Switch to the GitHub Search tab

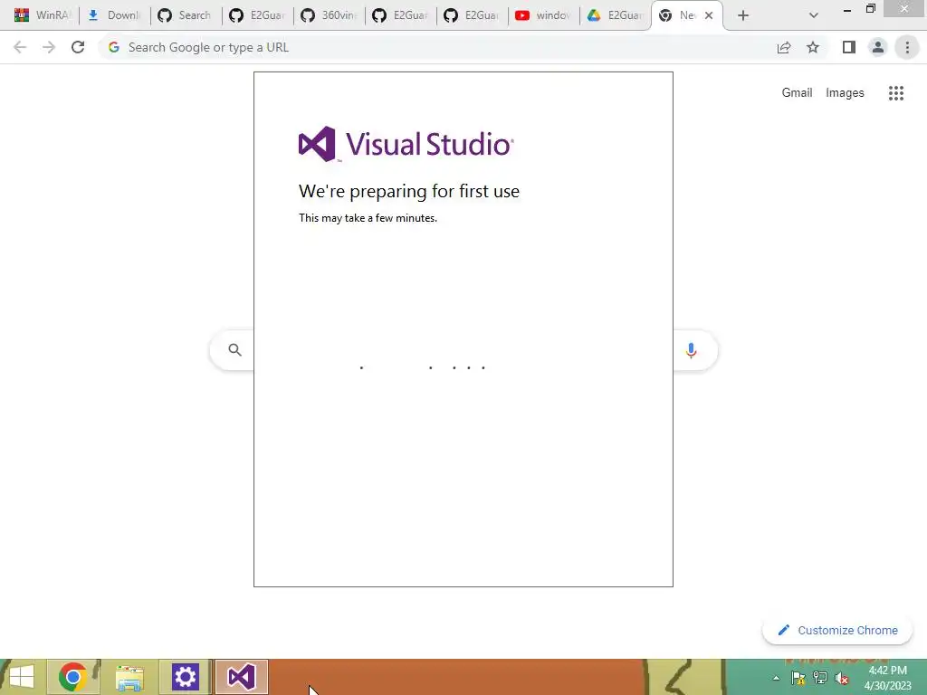pyautogui.click(x=186, y=15)
